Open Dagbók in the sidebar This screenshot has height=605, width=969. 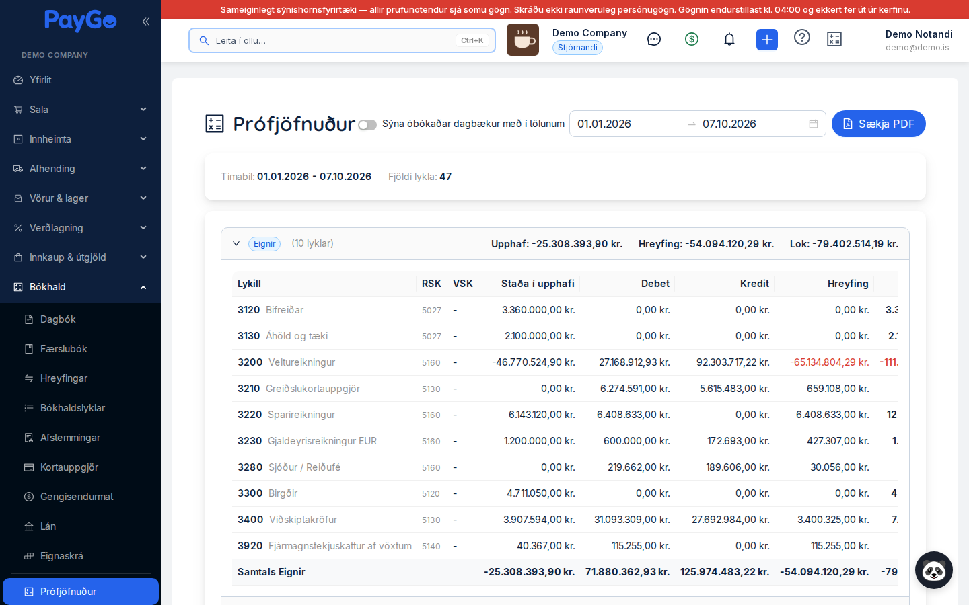pyautogui.click(x=81, y=319)
